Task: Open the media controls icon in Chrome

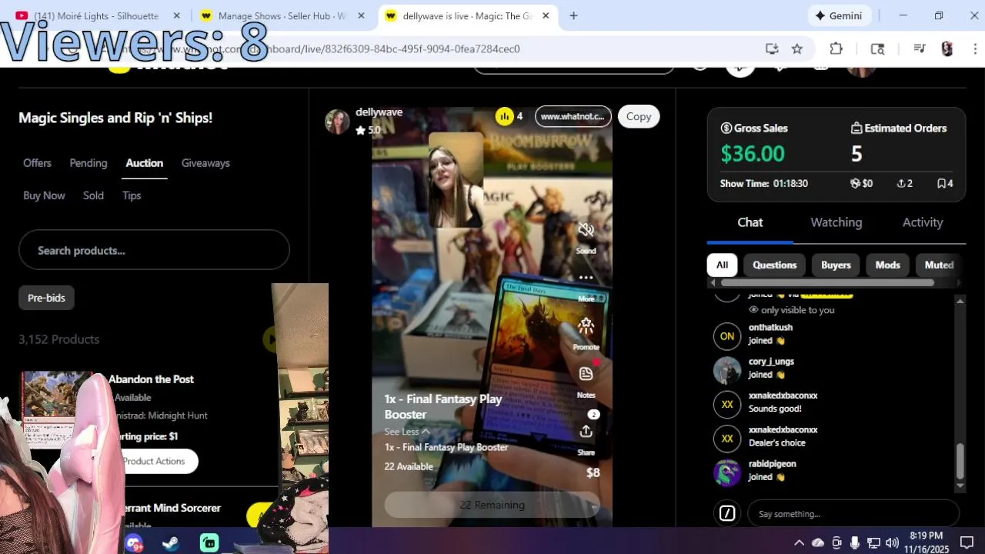Action: point(919,48)
